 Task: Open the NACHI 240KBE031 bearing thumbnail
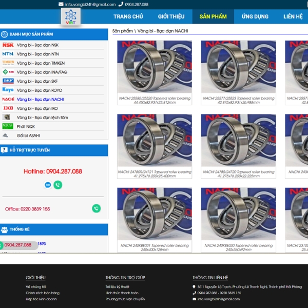[155, 214]
